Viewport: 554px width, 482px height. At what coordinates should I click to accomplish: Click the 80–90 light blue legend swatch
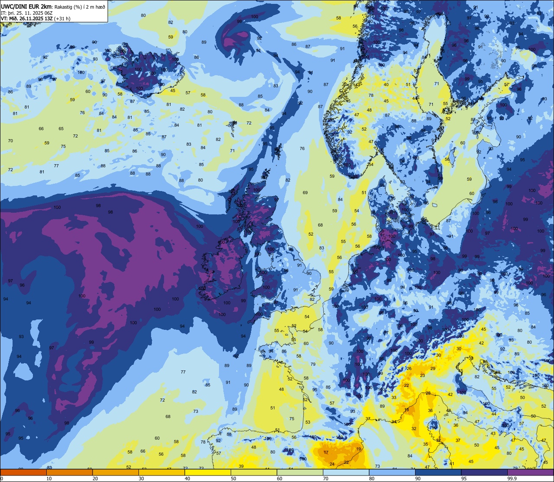(x=392, y=472)
